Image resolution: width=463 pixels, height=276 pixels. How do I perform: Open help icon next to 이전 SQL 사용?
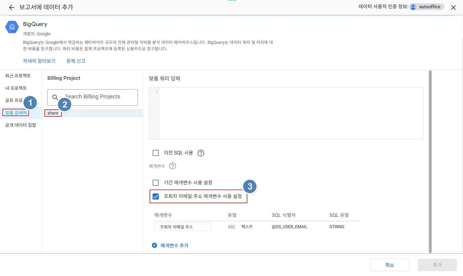[x=201, y=153]
